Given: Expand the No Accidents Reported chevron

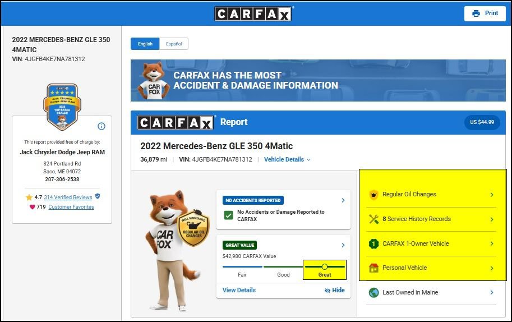Looking at the screenshot, I should pyautogui.click(x=343, y=200).
